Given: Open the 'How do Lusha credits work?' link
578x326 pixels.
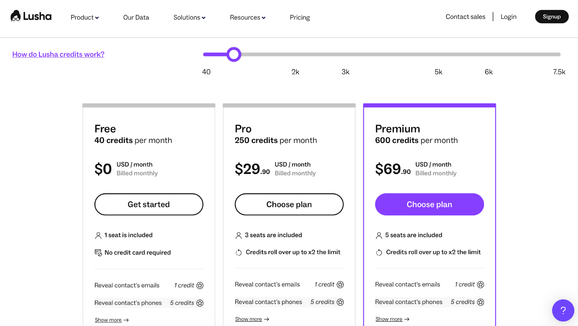Looking at the screenshot, I should [58, 54].
